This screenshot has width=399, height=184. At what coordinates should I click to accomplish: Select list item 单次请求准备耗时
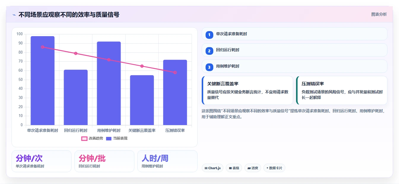pos(295,34)
